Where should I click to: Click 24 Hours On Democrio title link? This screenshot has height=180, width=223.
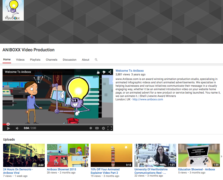click(18, 171)
